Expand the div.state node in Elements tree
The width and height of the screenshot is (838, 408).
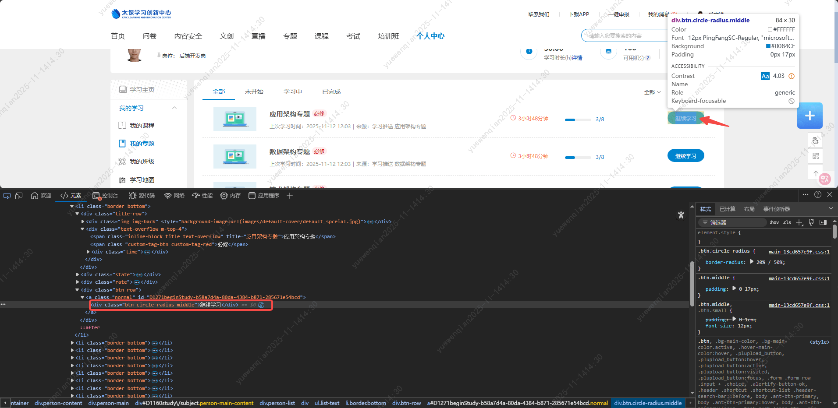(78, 274)
